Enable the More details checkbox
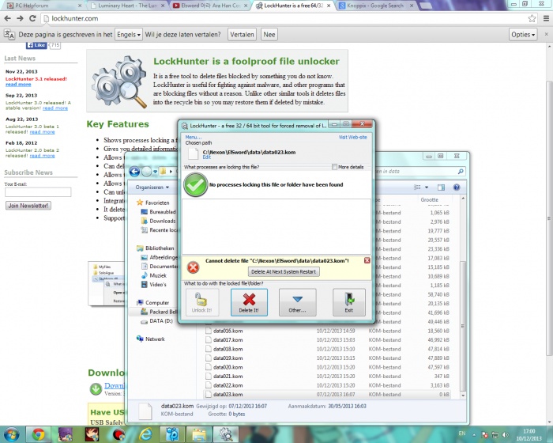The width and height of the screenshot is (553, 443). pos(334,167)
